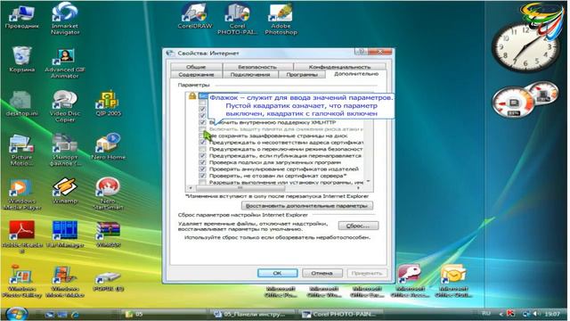
Task: Click the Сброс... button
Action: point(358,226)
